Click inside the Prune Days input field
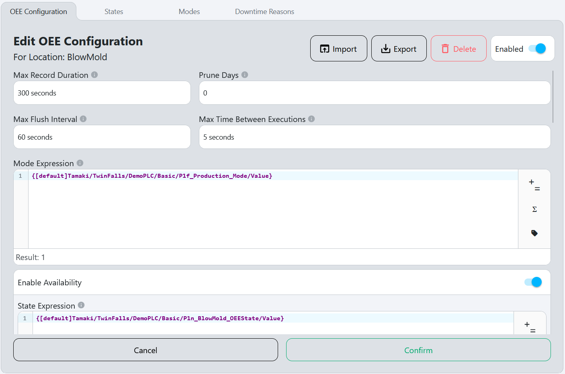 pyautogui.click(x=375, y=93)
